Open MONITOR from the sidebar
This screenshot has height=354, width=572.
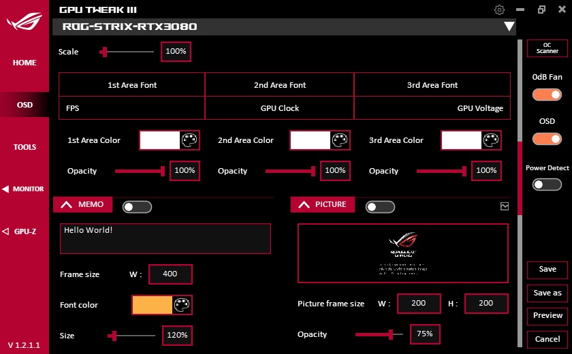point(28,189)
